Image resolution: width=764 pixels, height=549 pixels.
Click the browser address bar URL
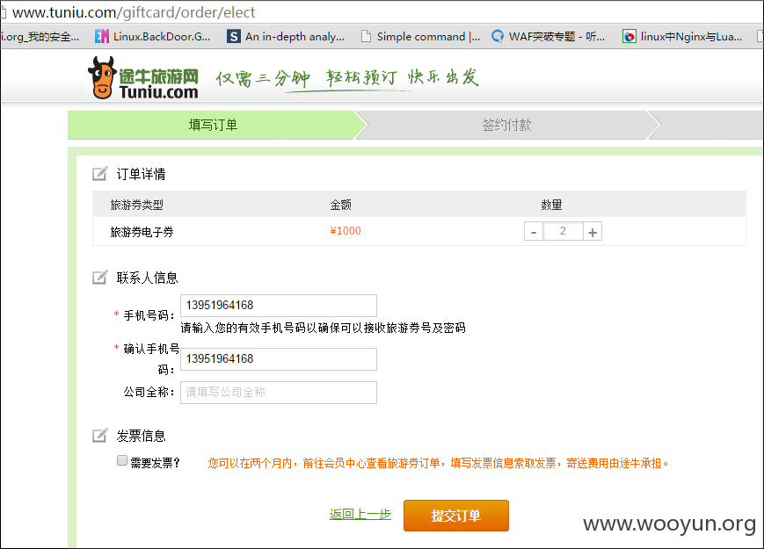coord(134,12)
